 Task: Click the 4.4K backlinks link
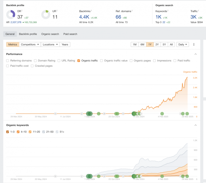(84, 17)
